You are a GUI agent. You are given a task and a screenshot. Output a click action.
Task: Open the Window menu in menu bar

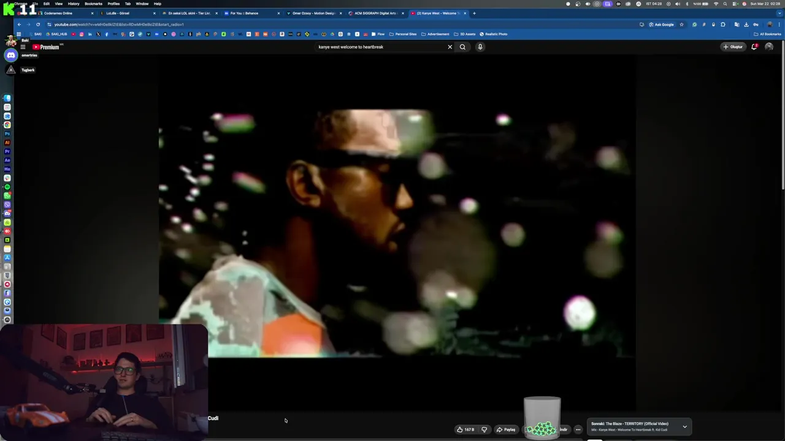pos(142,4)
